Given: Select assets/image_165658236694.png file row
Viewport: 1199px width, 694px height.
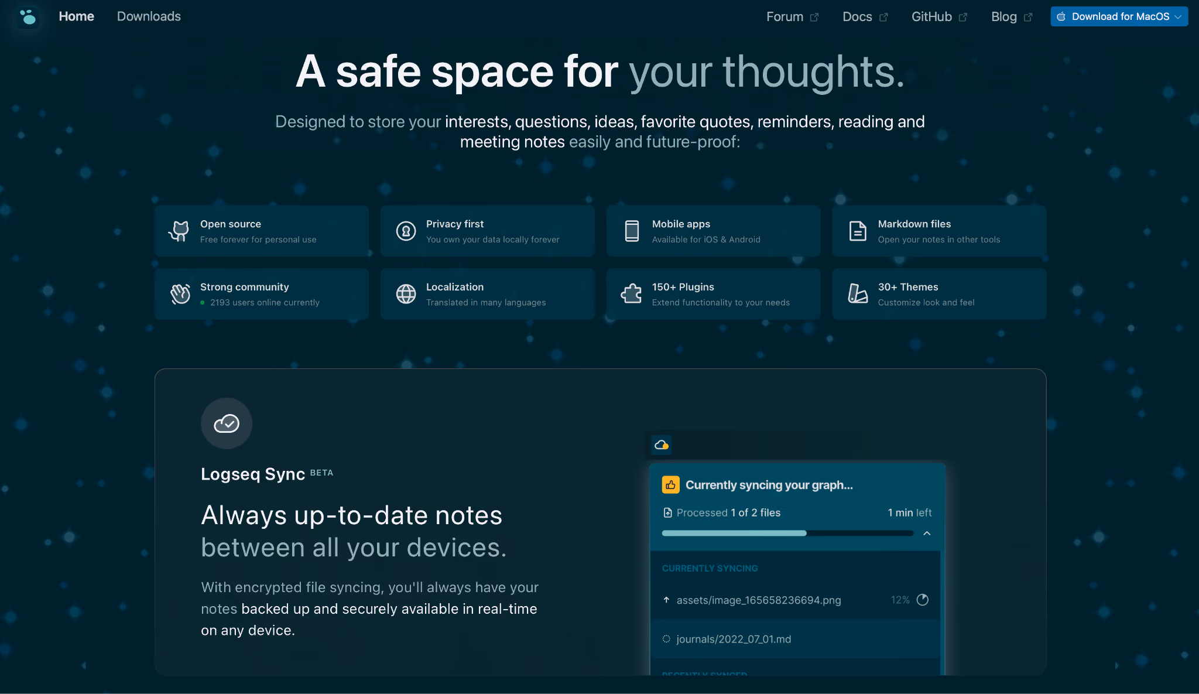Looking at the screenshot, I should coord(795,600).
